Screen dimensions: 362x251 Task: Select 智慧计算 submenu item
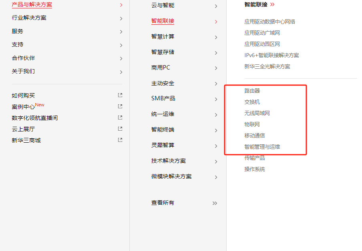163,36
